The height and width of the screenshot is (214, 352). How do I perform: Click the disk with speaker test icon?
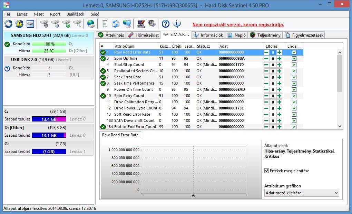[44, 23]
